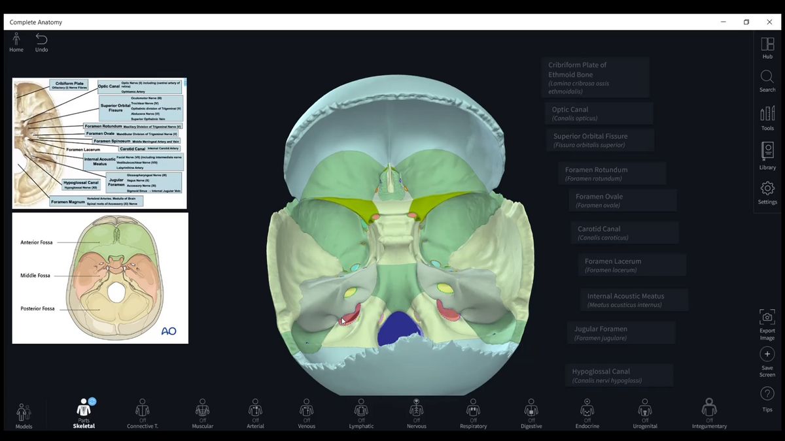Click the blue foramen magnum region
The width and height of the screenshot is (785, 441).
coord(399,325)
